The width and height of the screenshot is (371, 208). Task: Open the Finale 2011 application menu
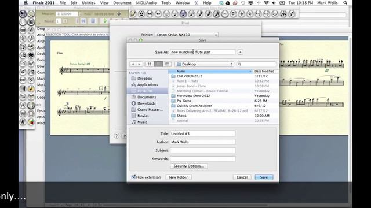click(43, 3)
